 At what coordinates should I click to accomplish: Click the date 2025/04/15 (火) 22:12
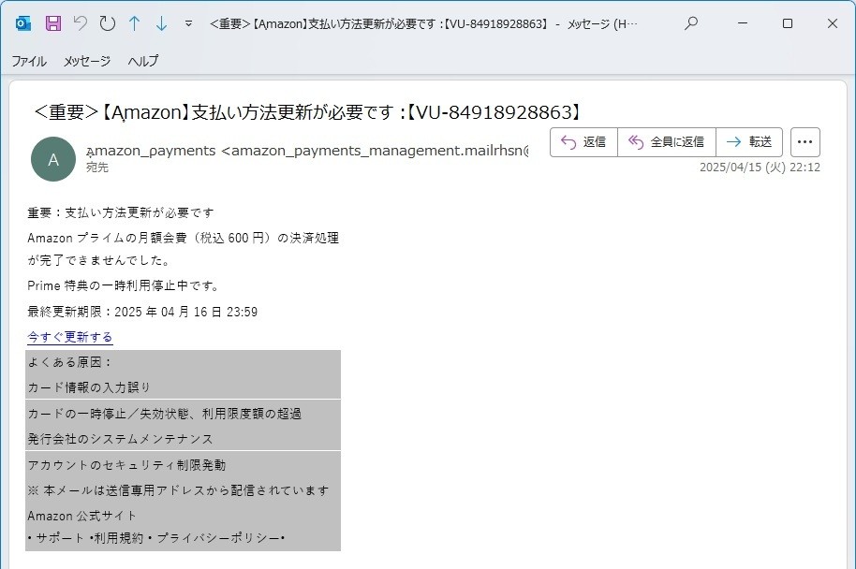coord(760,168)
